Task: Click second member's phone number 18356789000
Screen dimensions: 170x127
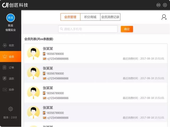Action: coord(55,74)
